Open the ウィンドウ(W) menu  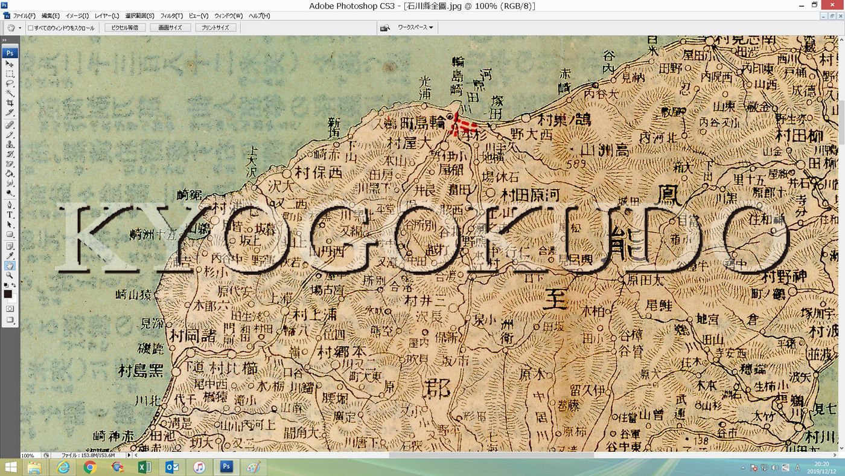[x=229, y=16]
